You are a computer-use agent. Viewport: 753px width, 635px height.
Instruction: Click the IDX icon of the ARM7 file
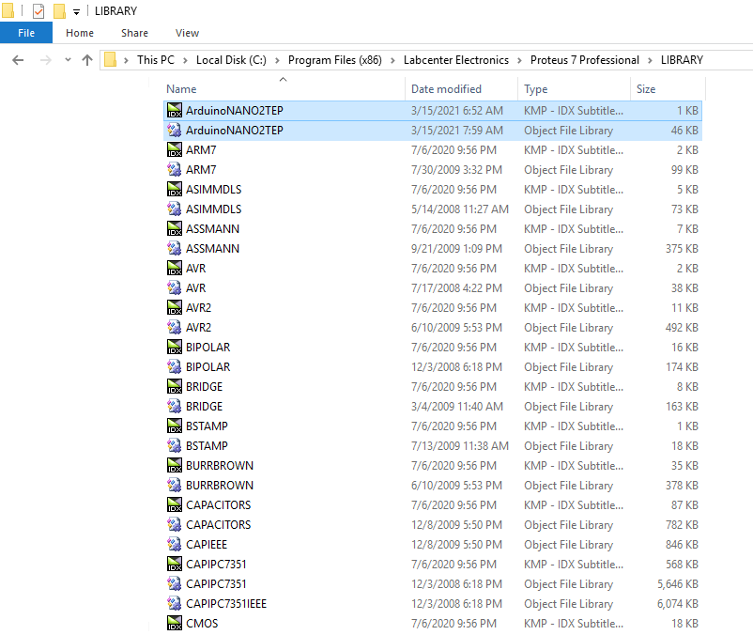pos(175,150)
